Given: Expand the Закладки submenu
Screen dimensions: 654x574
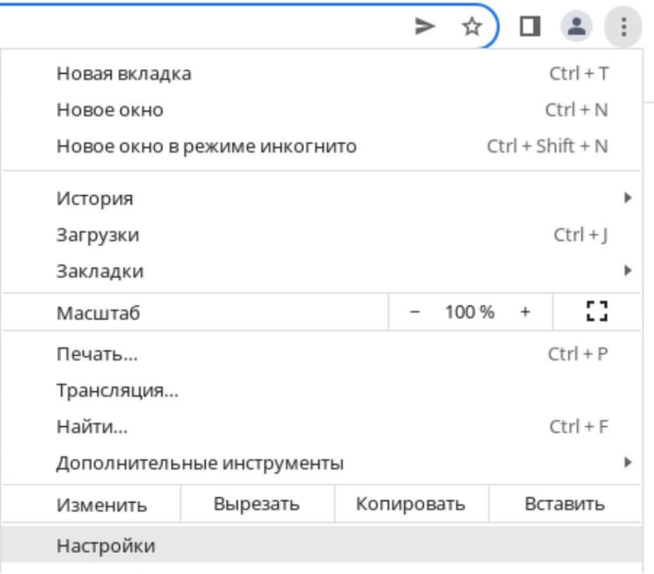Looking at the screenshot, I should point(321,271).
